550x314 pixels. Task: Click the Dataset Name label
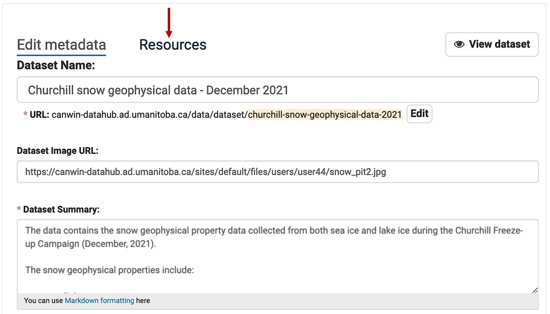[x=56, y=65]
